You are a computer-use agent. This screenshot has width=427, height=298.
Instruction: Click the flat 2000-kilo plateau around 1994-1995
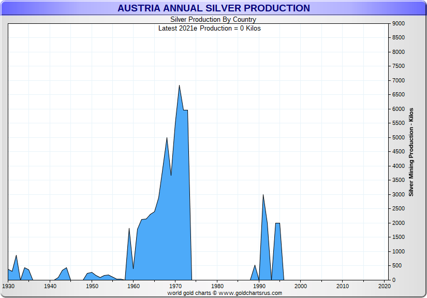(278, 223)
